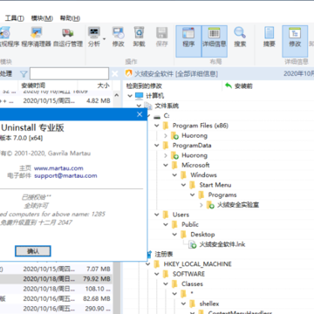Screen dimensions: 314x314
Task: Toggle the 详细信息 layout pane button
Action: 215,41
